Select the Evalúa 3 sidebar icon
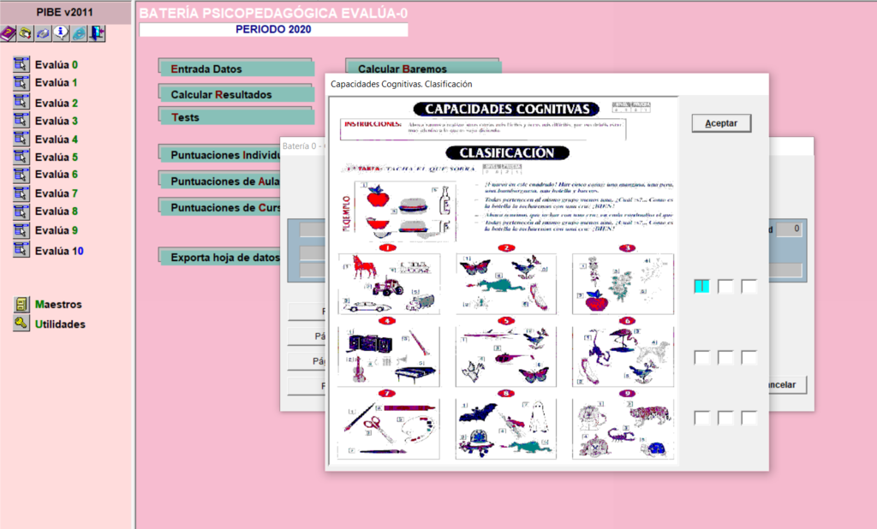Screen dimensions: 877x529 (x=21, y=120)
